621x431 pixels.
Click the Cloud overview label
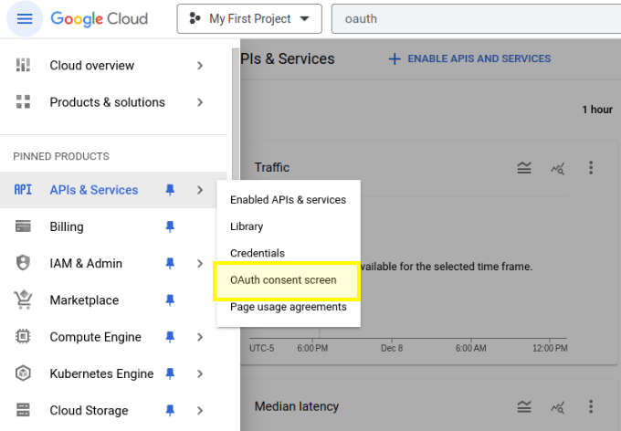tap(92, 66)
